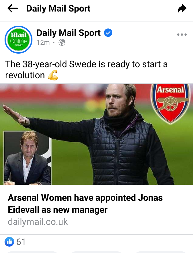Tap the back arrow icon
193x253 pixels.
point(13,8)
